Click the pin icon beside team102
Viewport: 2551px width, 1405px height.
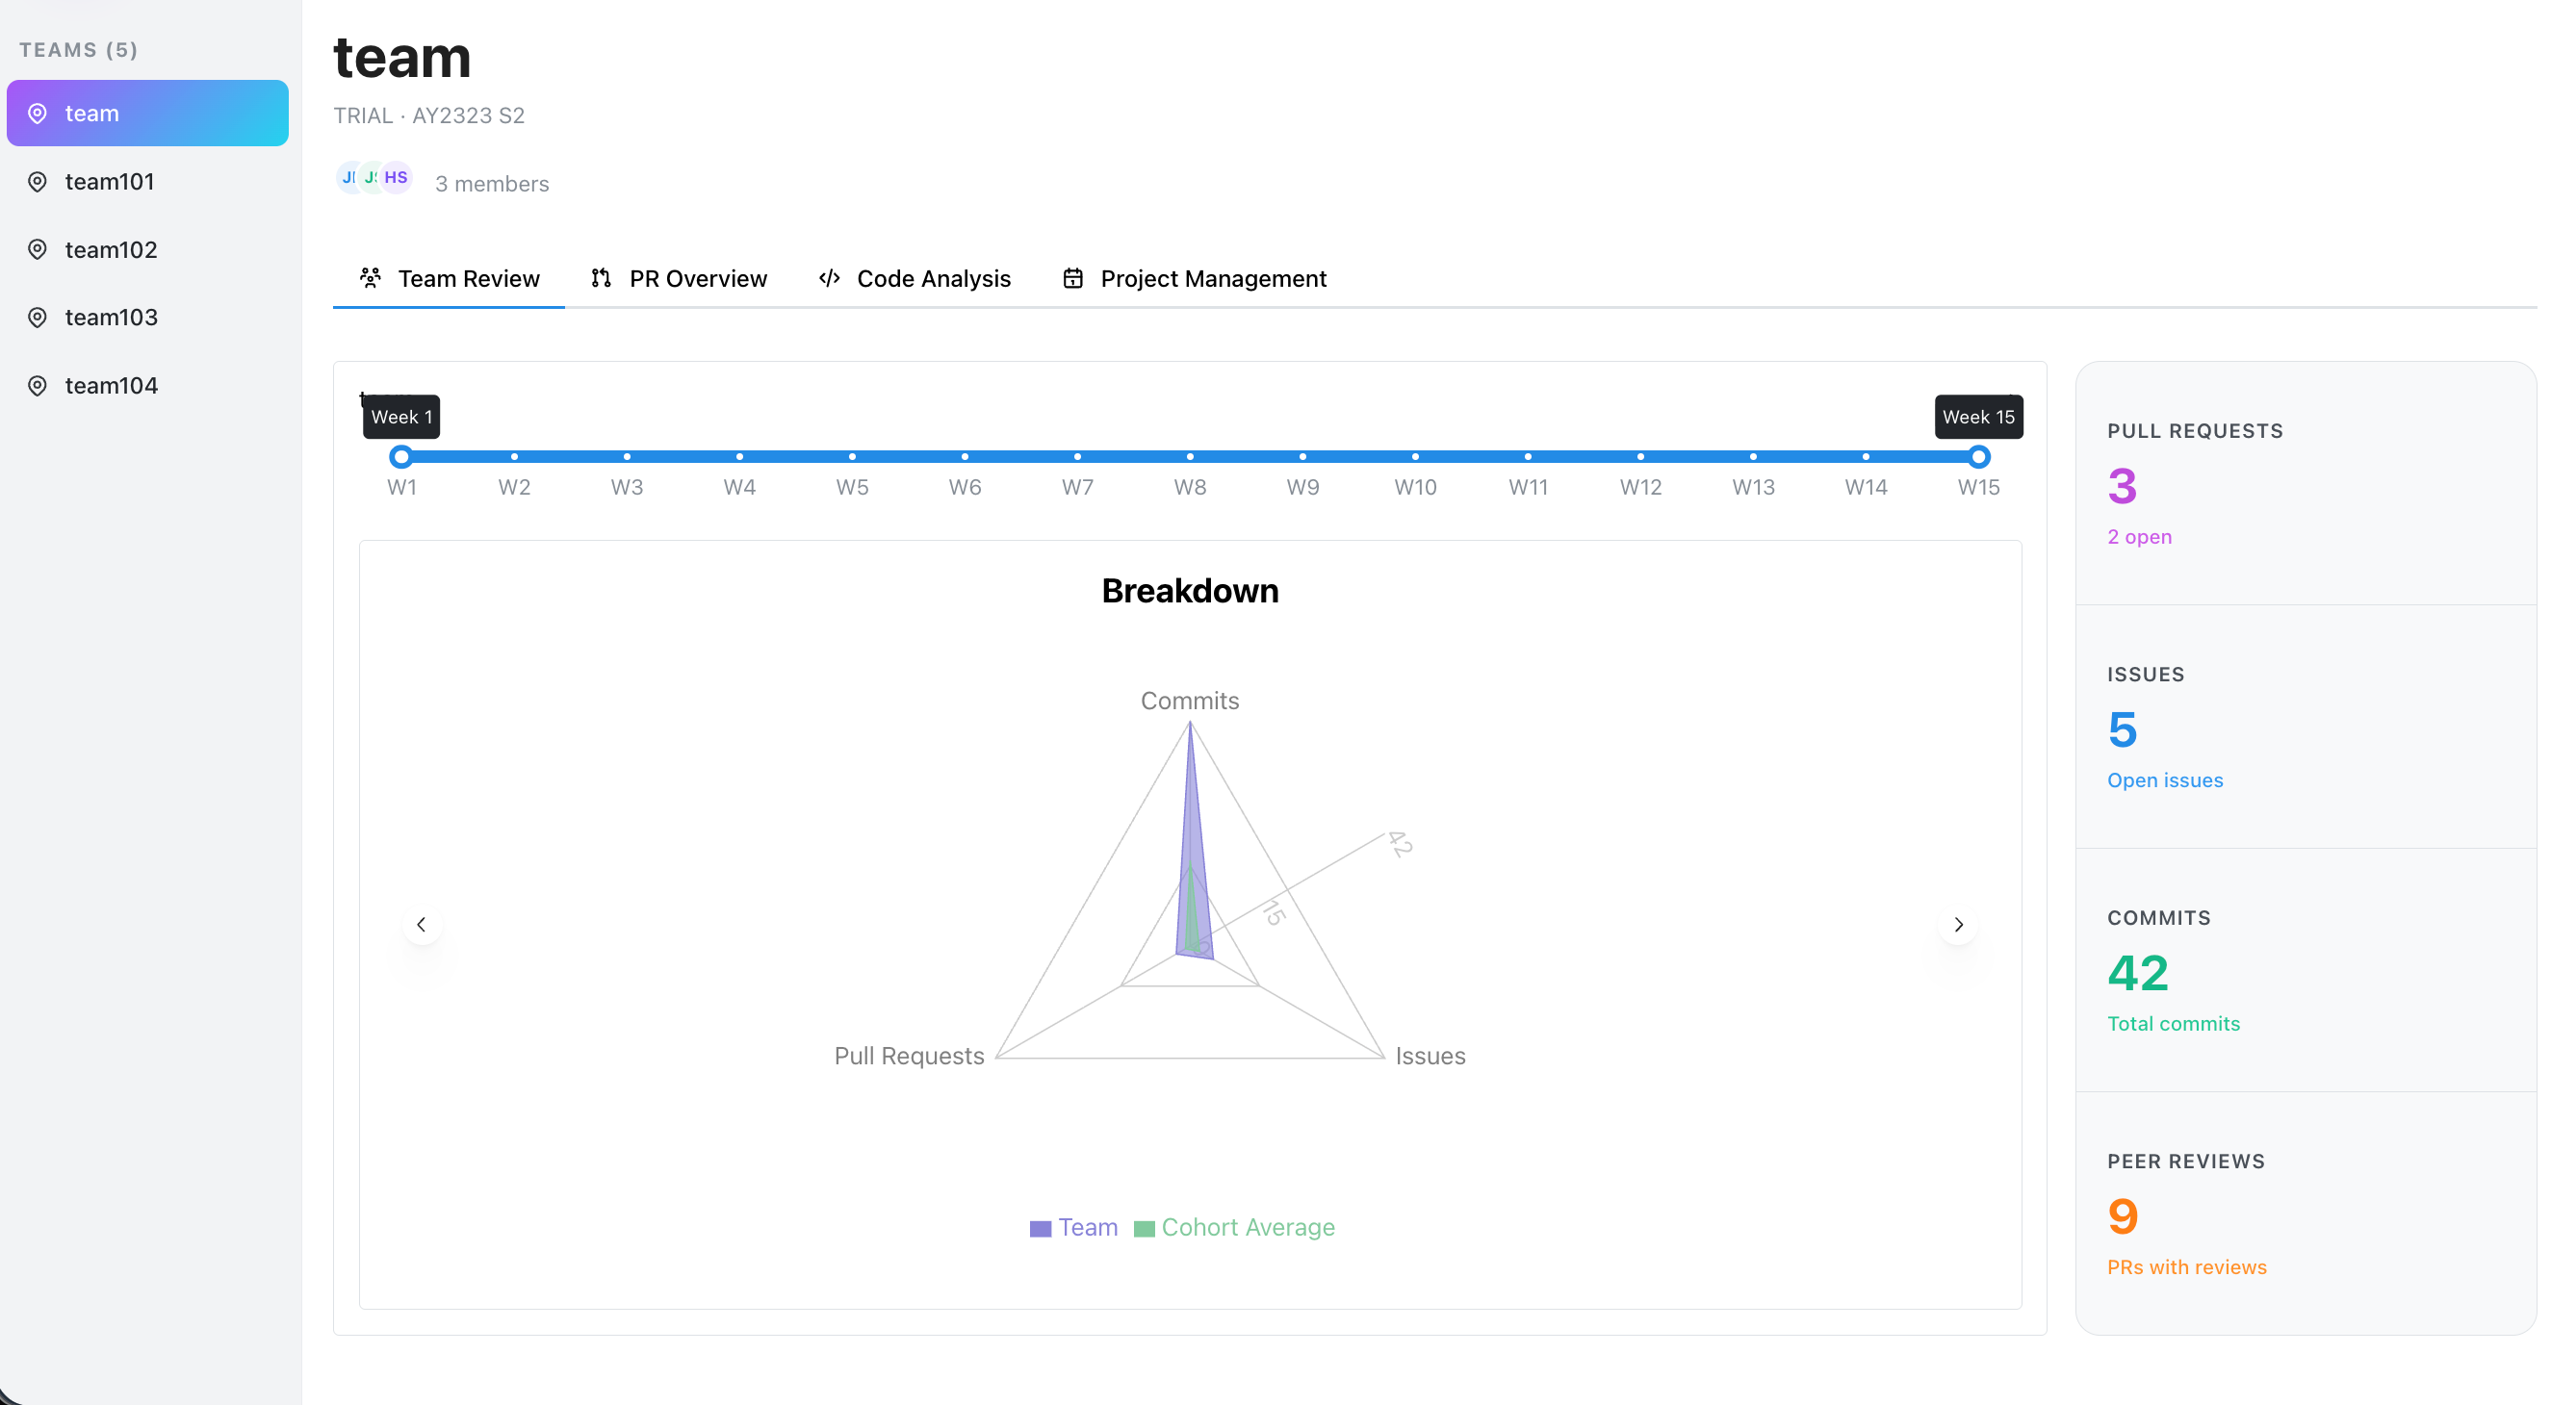38,249
